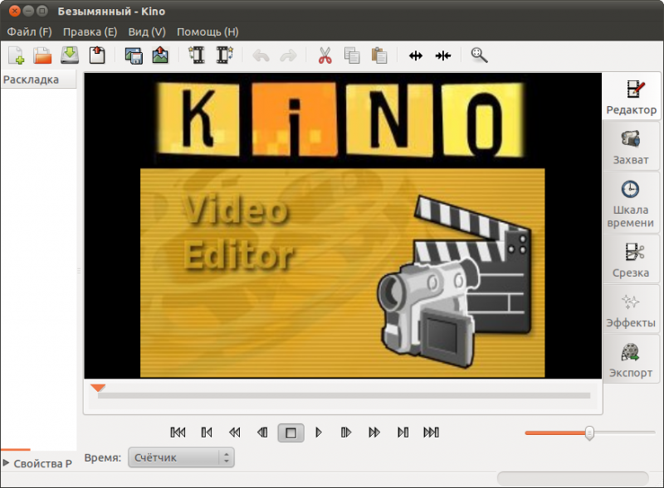664x488 pixels.
Task: Stop playback with the square button
Action: [290, 432]
